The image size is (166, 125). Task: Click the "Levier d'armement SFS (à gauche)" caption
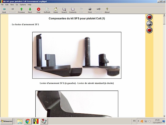click(x=58, y=83)
